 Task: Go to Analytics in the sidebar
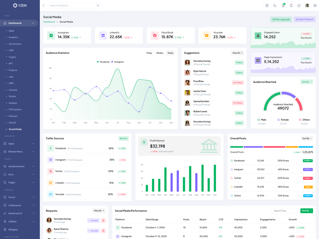[14, 37]
